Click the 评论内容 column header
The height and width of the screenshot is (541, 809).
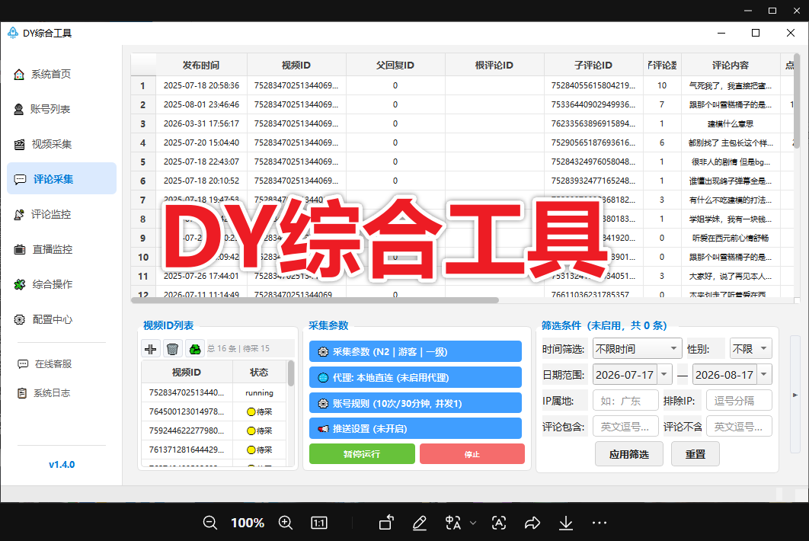(x=731, y=65)
